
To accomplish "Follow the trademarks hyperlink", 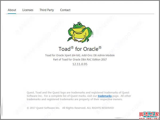I will point(105,96).
